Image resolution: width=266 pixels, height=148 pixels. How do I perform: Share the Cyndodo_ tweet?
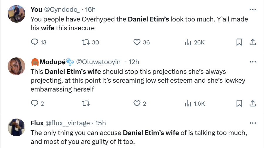[x=253, y=42]
